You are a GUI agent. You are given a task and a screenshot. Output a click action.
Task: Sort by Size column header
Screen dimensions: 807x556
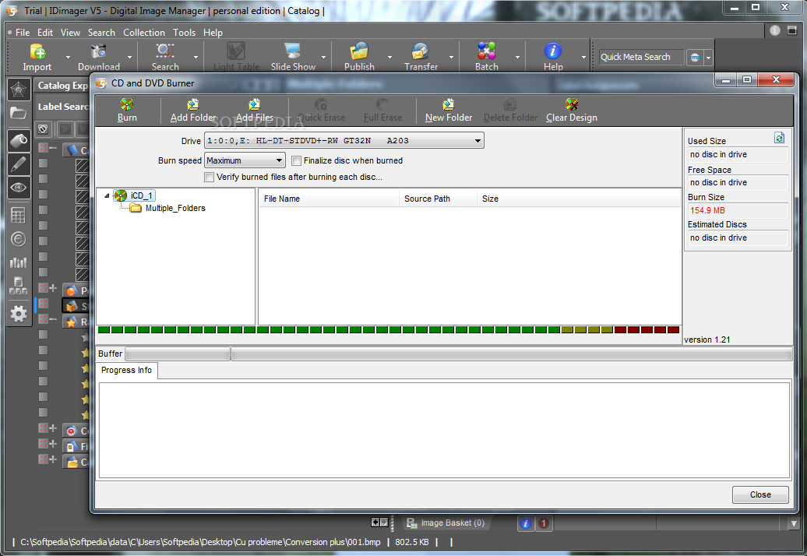579,199
